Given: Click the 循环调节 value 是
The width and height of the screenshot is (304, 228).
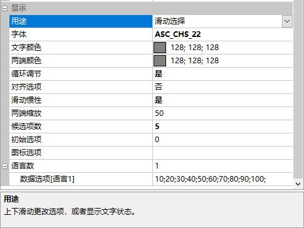Looking at the screenshot, I should click(159, 74).
